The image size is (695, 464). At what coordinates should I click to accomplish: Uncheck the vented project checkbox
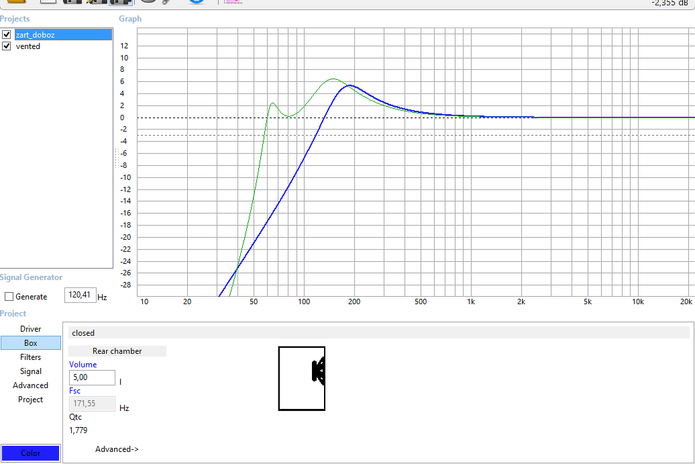[7, 46]
